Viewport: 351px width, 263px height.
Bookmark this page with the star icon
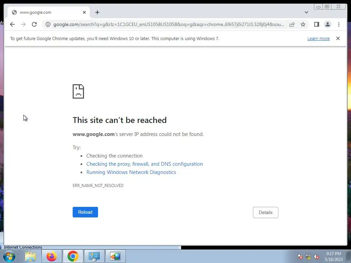coord(303,24)
